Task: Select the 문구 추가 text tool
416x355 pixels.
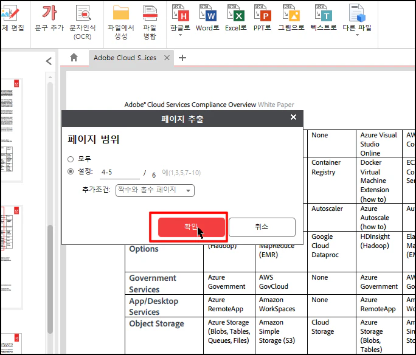Action: pos(49,19)
